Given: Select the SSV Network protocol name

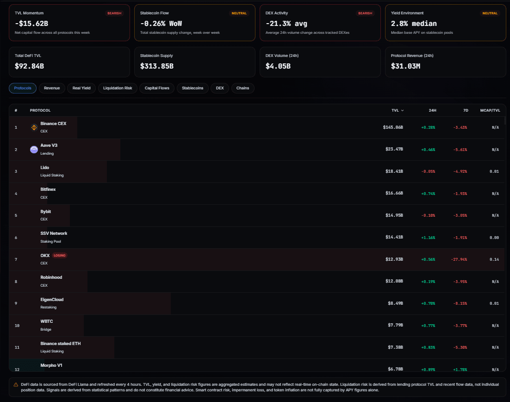Looking at the screenshot, I should [54, 233].
